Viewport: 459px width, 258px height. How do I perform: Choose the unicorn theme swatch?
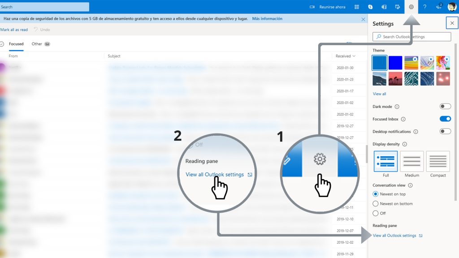click(443, 63)
